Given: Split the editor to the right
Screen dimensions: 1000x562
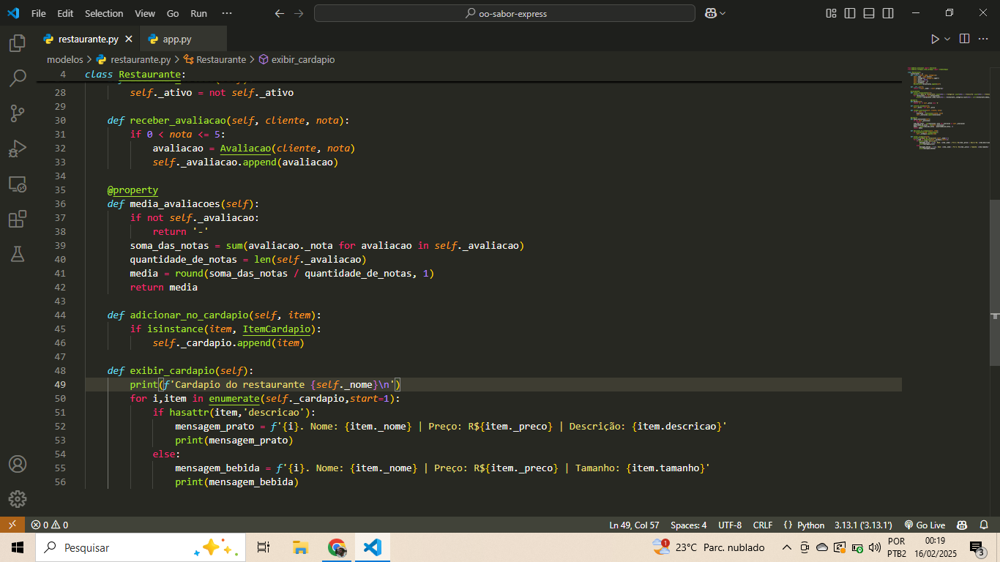Looking at the screenshot, I should (964, 39).
